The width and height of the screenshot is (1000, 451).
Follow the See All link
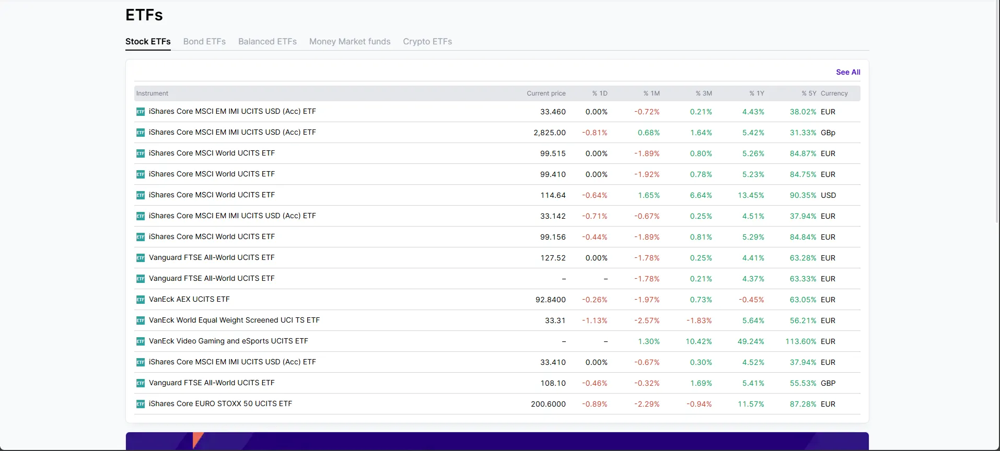[x=848, y=72]
